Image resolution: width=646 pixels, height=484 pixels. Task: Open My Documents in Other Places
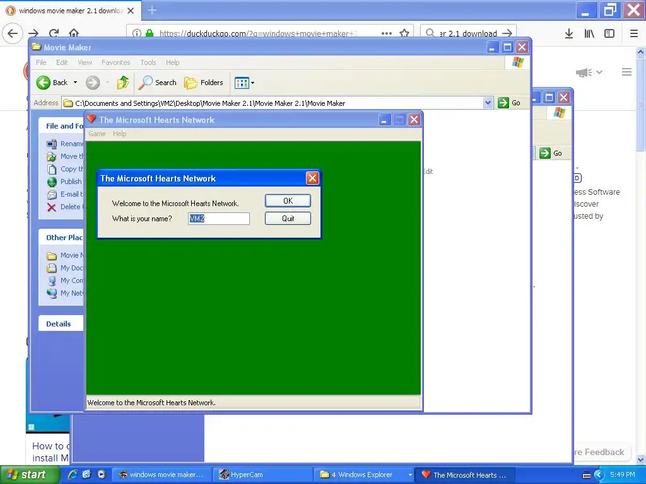tap(65, 268)
